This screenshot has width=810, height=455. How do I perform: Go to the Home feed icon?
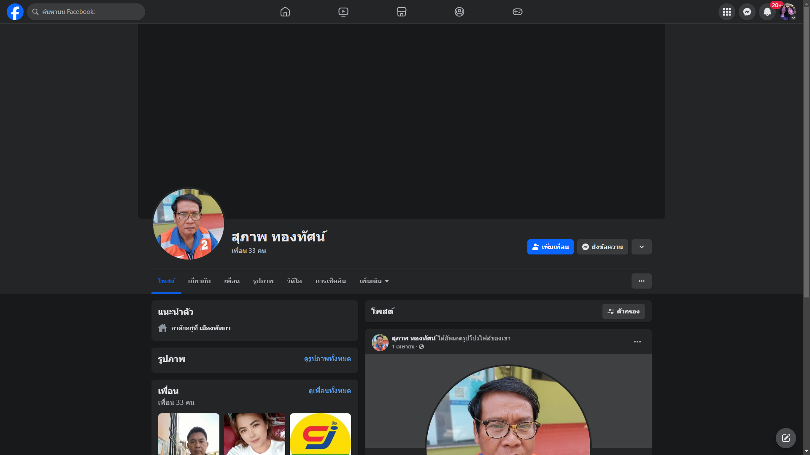285,12
